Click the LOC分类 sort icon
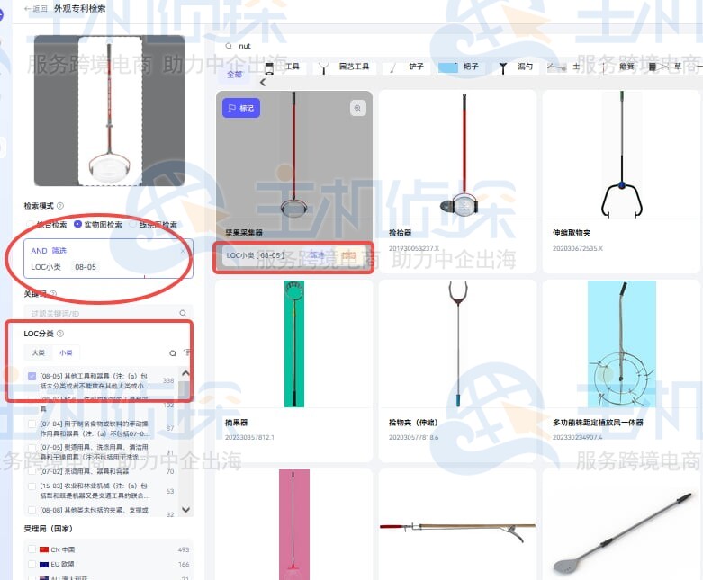Image resolution: width=703 pixels, height=580 pixels. [187, 352]
